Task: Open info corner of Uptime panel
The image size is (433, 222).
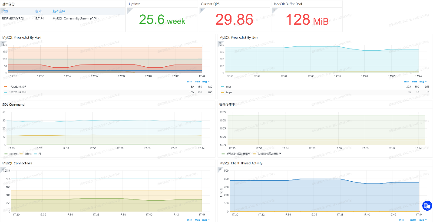Action: tap(129, 10)
